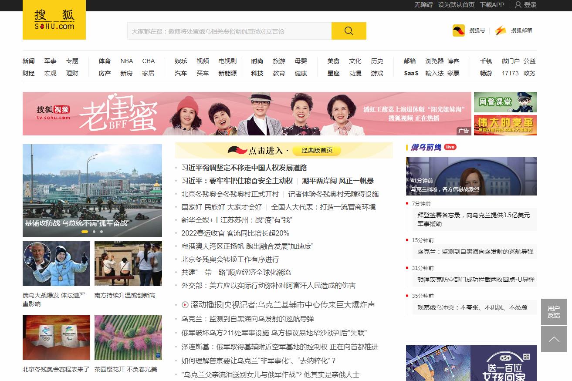Image resolution: width=572 pixels, height=381 pixels.
Task: Open the 伟大的变革 banner
Action: tap(505, 125)
